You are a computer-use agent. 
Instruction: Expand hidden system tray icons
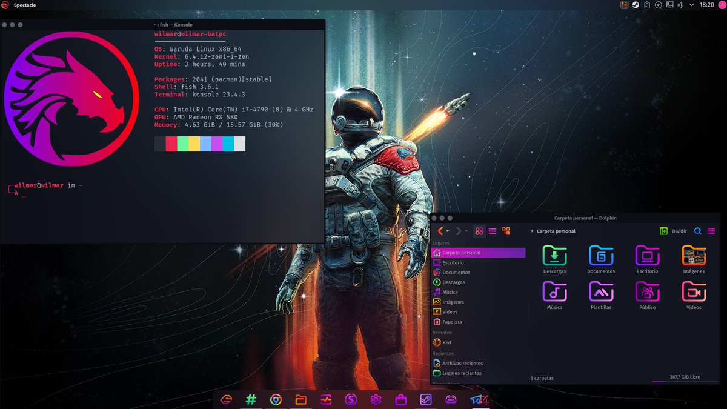(692, 5)
